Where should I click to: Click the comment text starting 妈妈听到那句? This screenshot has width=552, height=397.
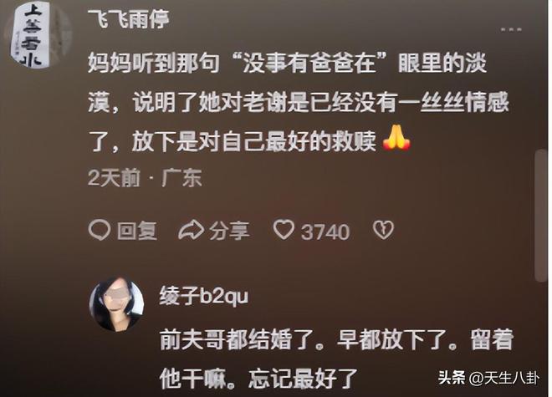click(299, 102)
